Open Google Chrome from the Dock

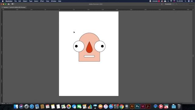122,107
